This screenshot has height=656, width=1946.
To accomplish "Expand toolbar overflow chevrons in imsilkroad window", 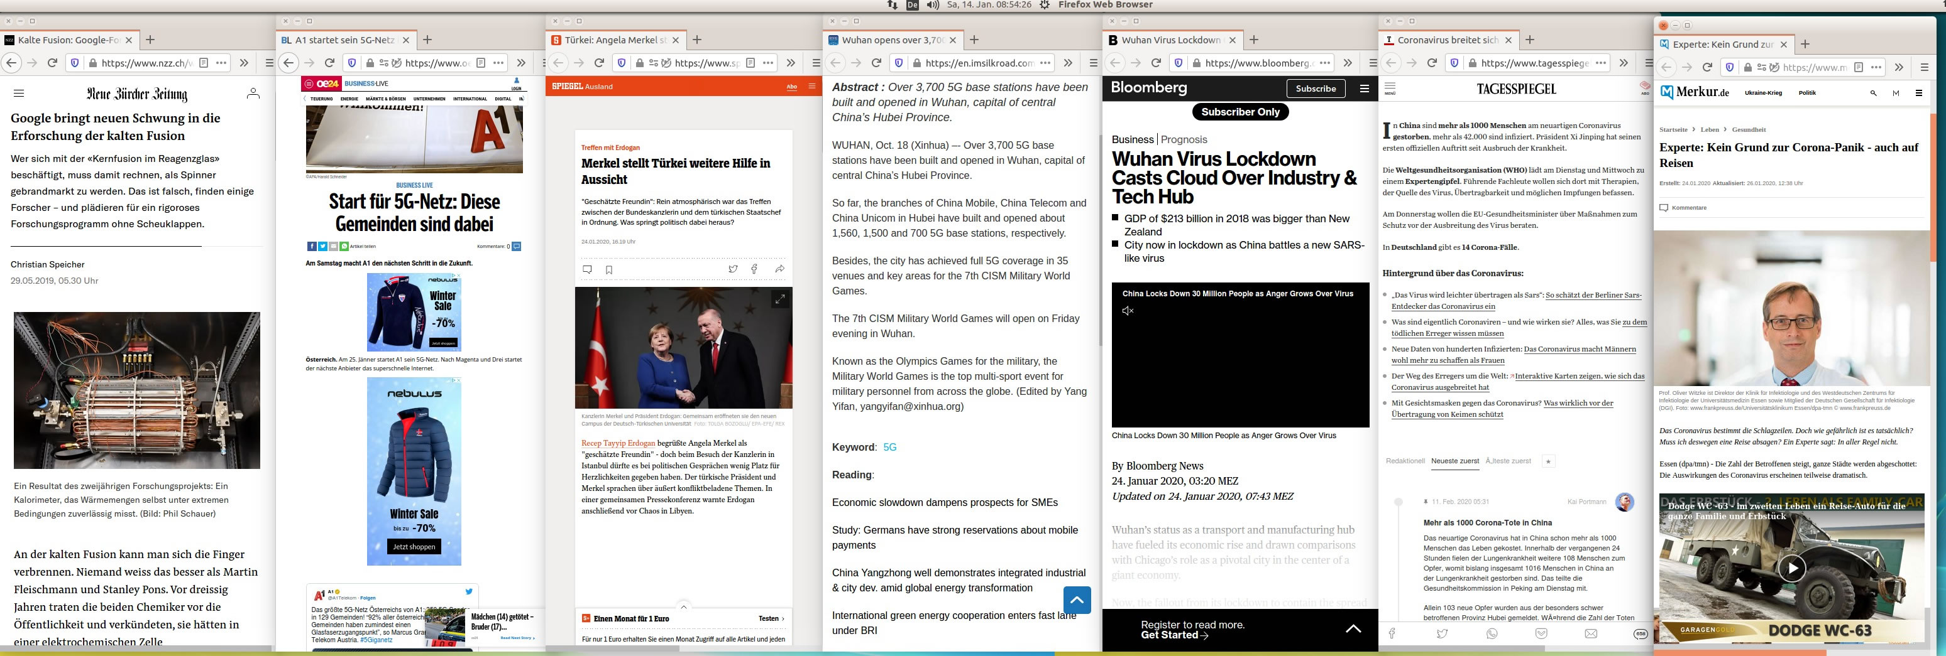I will pyautogui.click(x=1068, y=63).
